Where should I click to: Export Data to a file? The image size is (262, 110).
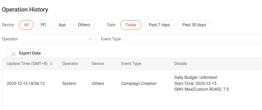(26, 53)
